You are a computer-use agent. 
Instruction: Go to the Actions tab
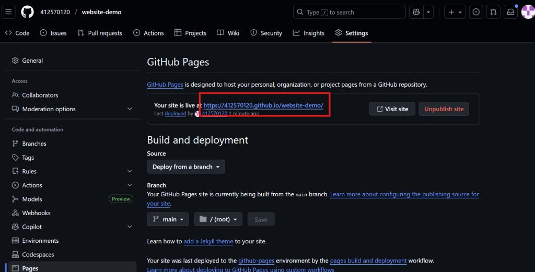[148, 33]
